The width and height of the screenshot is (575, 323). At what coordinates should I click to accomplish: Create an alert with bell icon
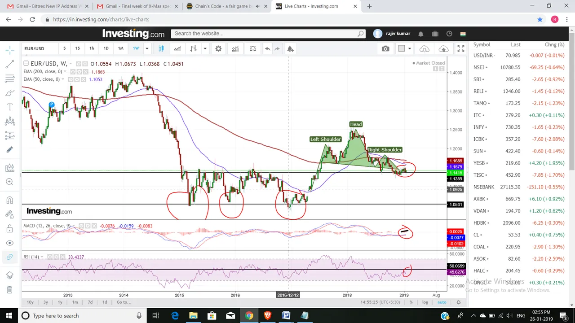[x=290, y=48]
